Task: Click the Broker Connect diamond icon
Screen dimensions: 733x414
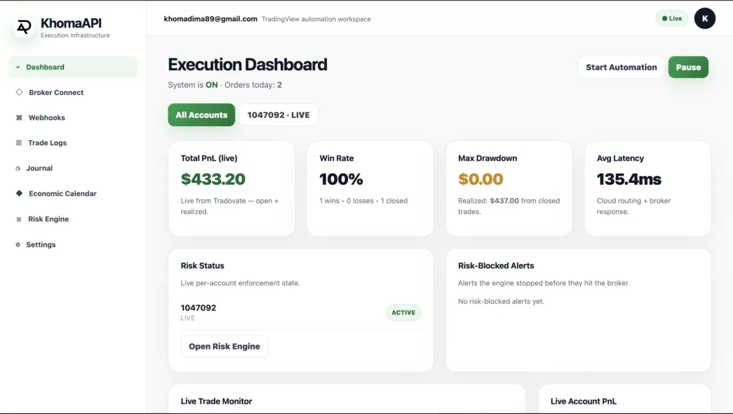Action: click(x=19, y=92)
